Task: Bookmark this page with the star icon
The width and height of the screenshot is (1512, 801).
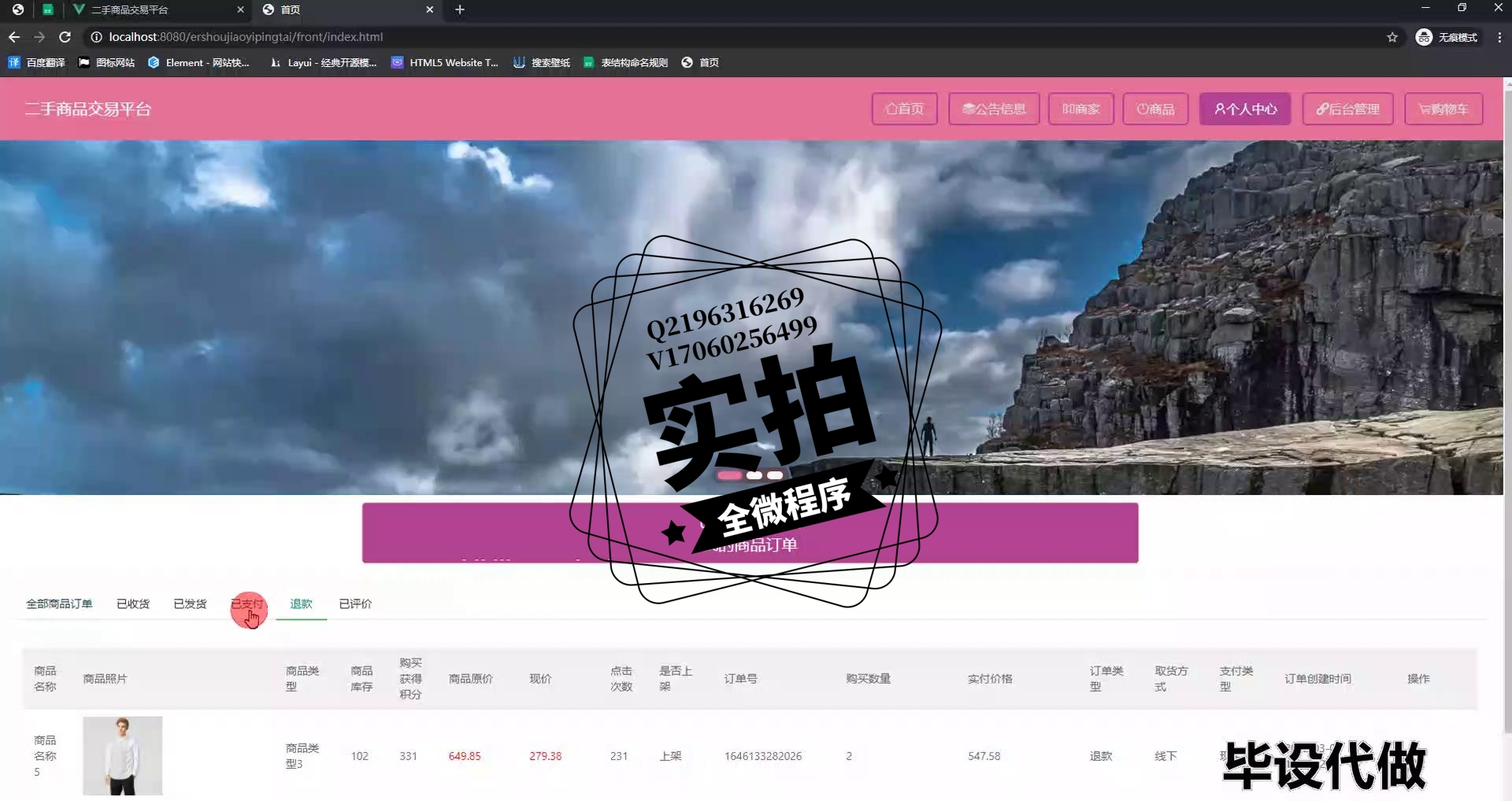Action: click(1392, 37)
